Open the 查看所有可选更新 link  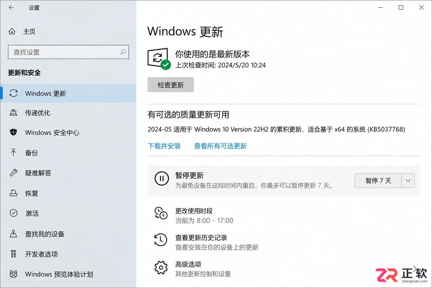pyautogui.click(x=220, y=146)
